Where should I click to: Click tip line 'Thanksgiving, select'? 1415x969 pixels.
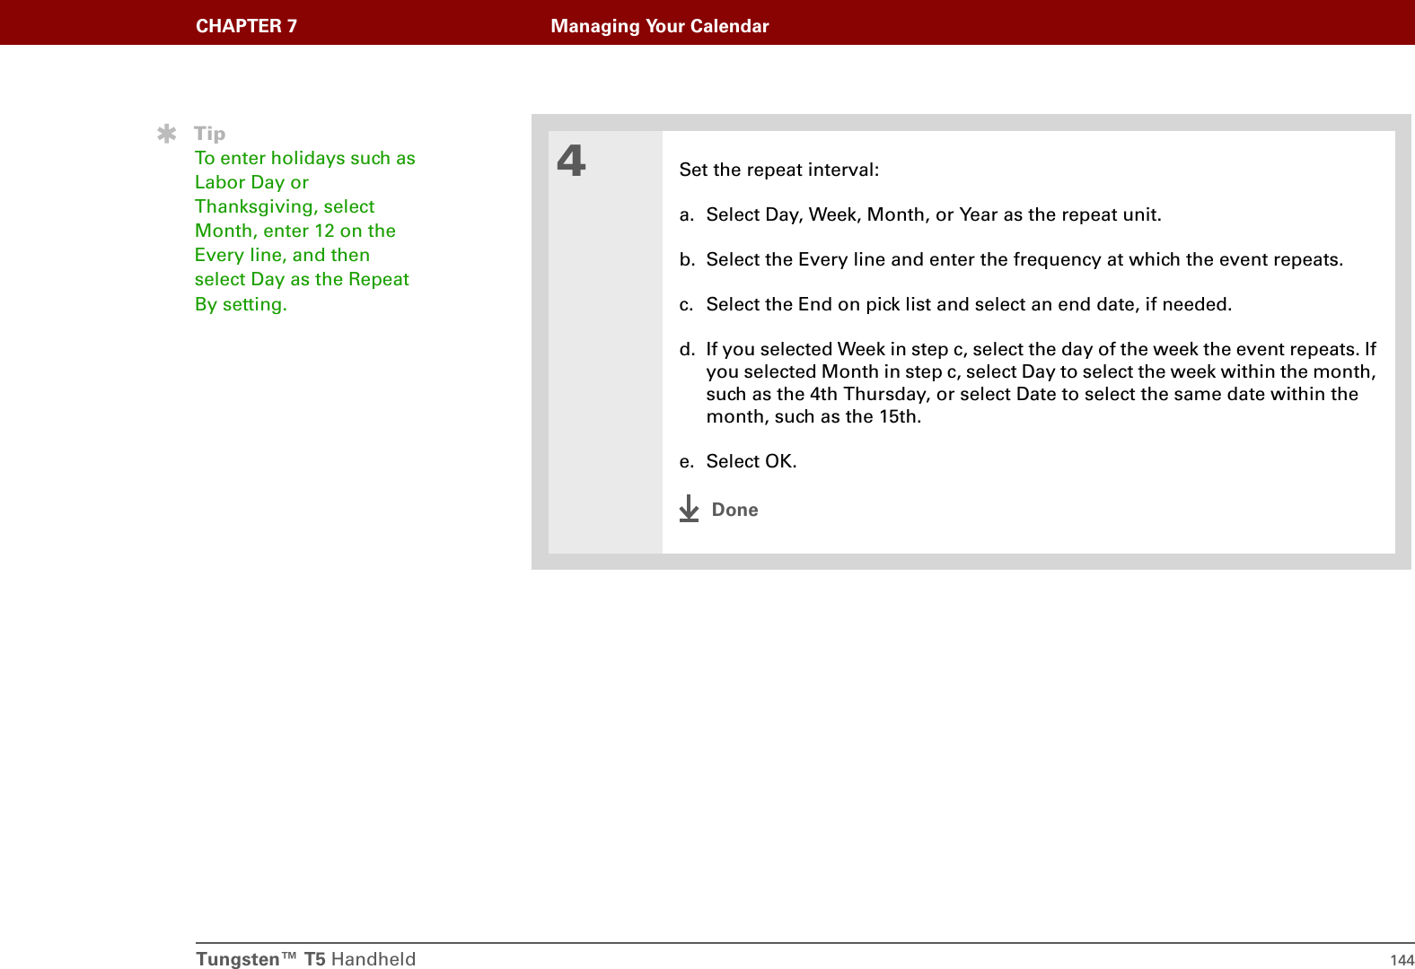(x=285, y=206)
